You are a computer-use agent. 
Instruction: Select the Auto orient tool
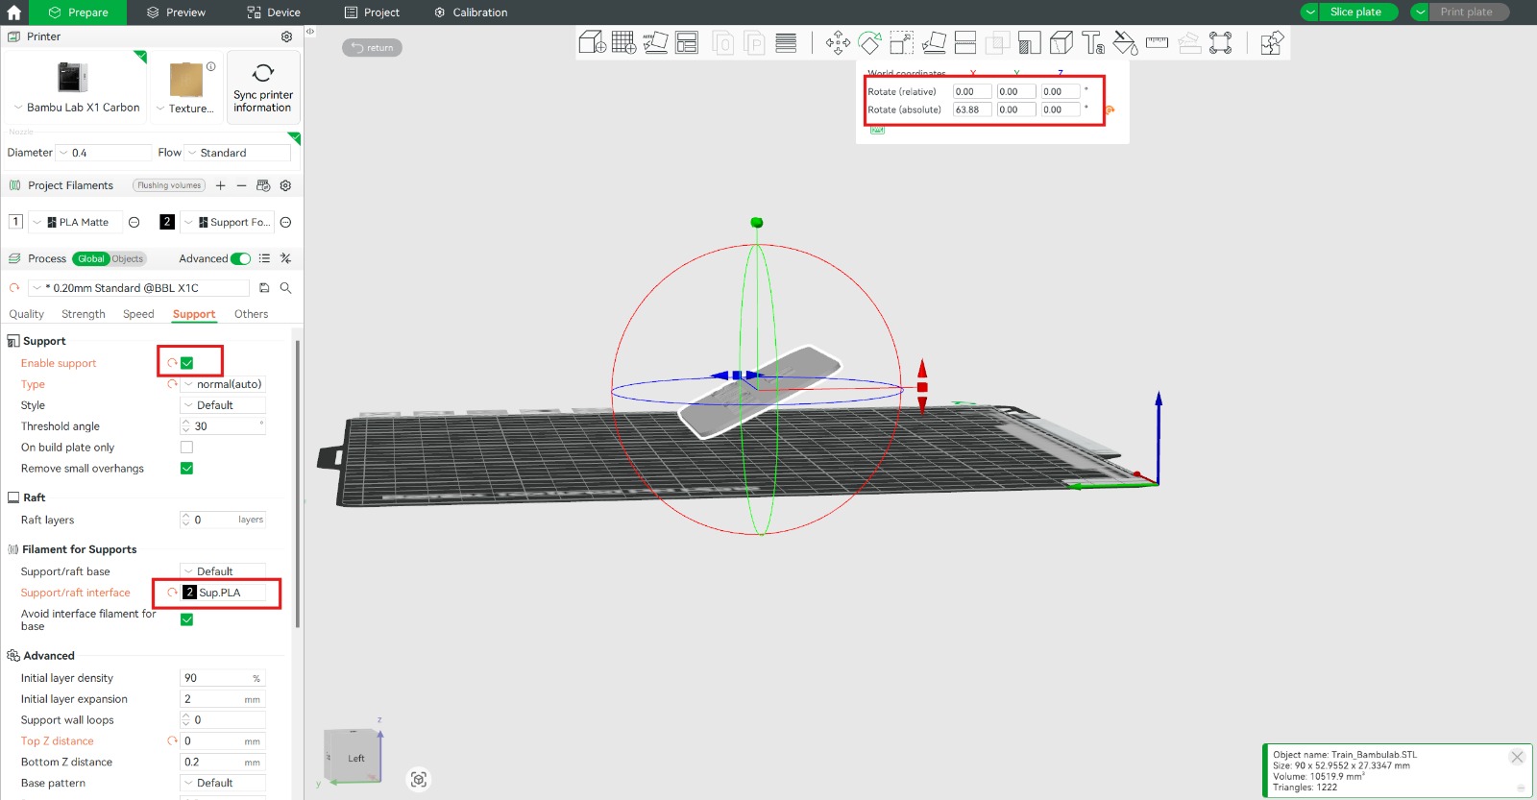655,43
